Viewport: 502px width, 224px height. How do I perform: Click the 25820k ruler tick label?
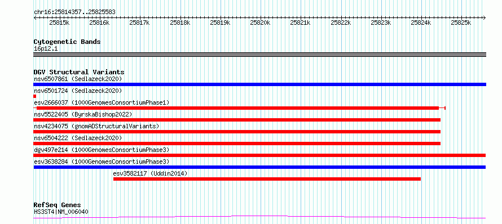260,23
